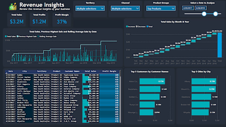This screenshot has height=127, width=226.
Task: Click the Increase legend dot in waterfall chart
Action: click(127, 27)
